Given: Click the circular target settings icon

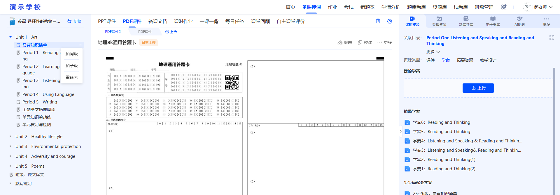Looking at the screenshot, I should [x=390, y=21].
